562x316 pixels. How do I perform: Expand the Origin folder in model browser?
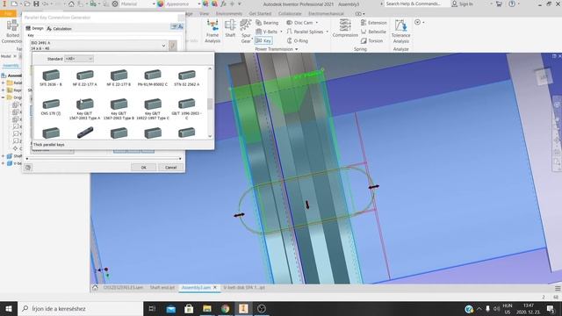click(x=4, y=97)
